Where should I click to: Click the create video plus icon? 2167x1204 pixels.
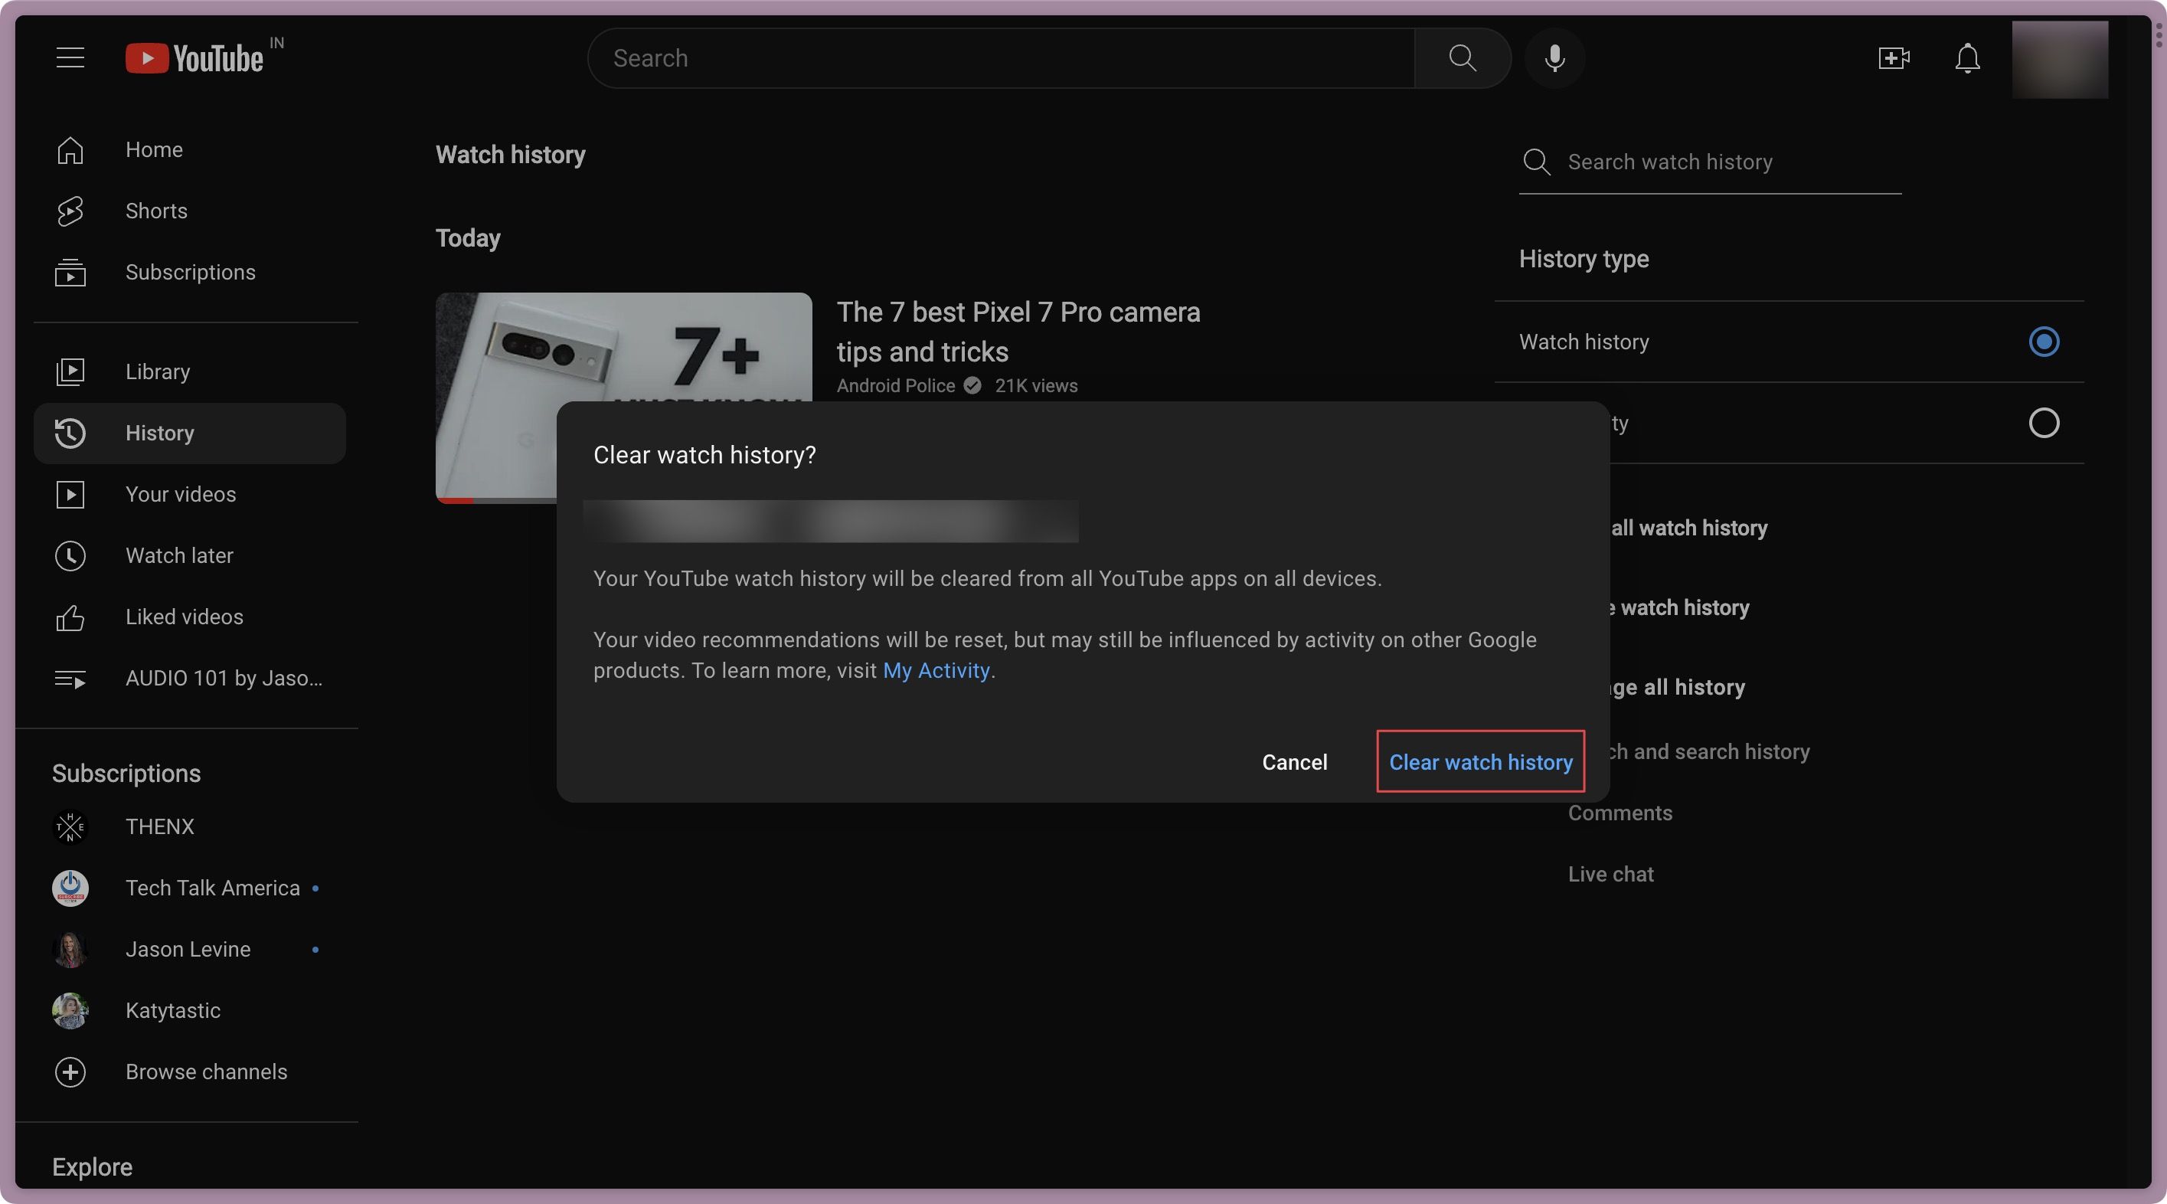pos(1893,58)
